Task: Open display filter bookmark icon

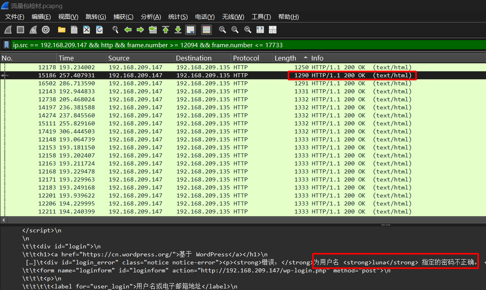Action: 6,45
